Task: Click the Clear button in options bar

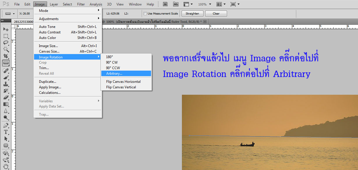Action: [x=216, y=14]
